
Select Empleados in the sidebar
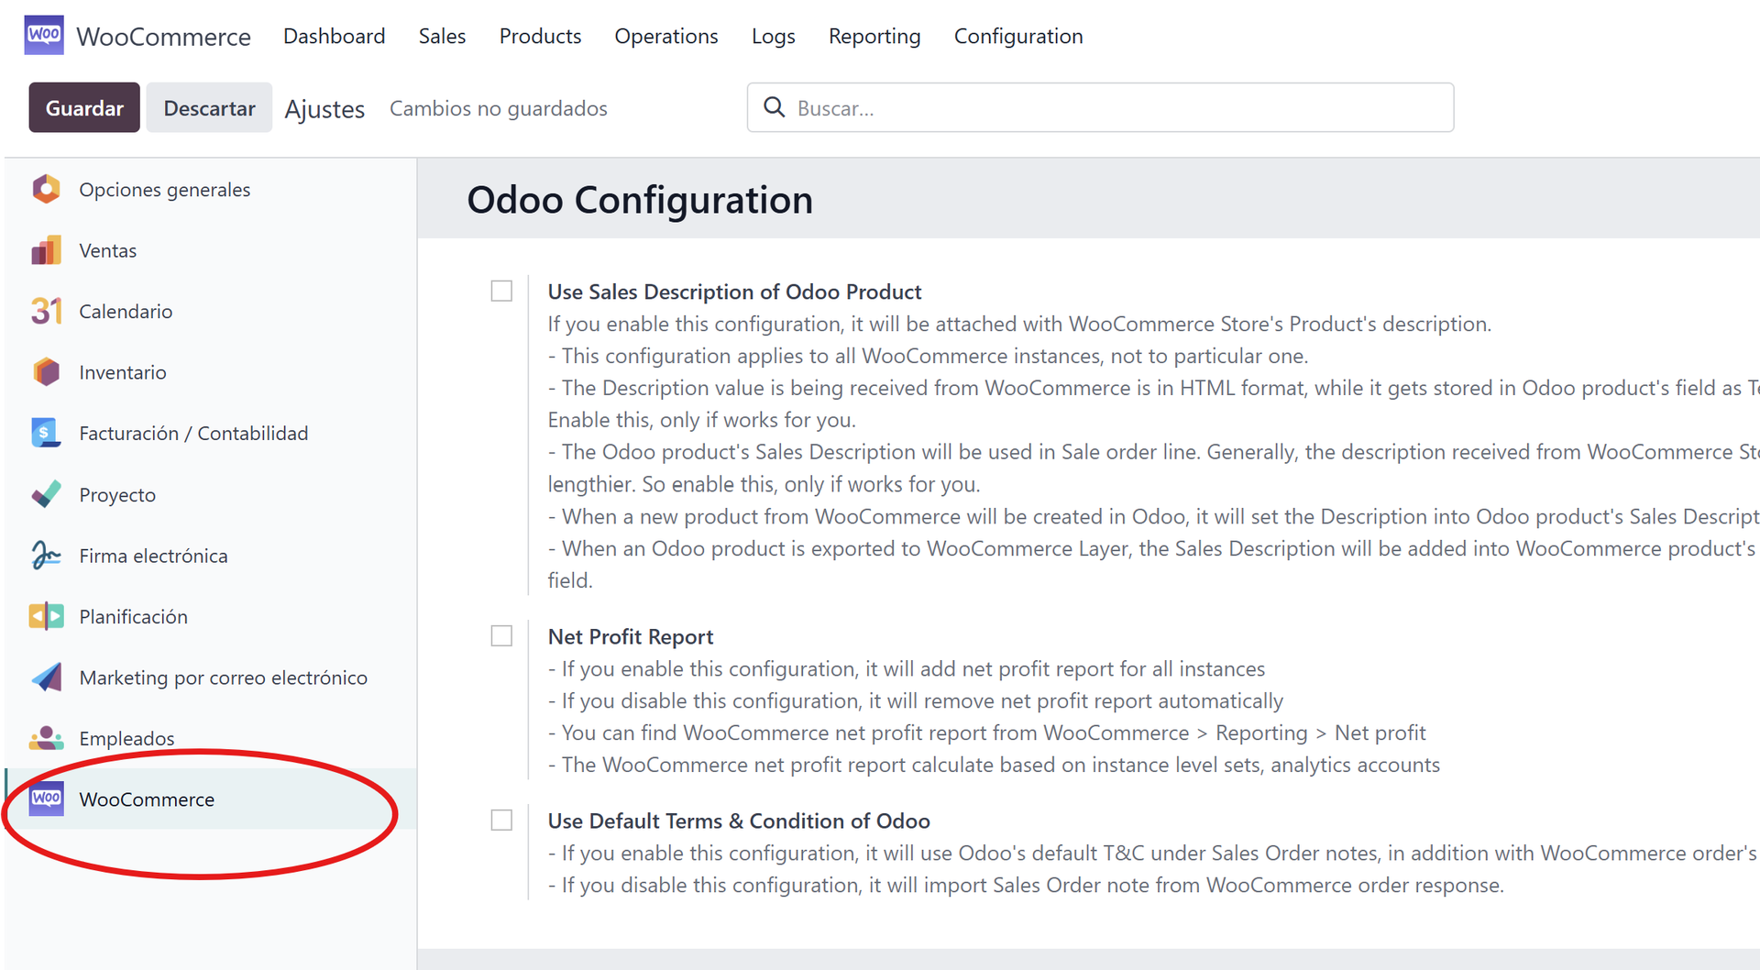(126, 739)
